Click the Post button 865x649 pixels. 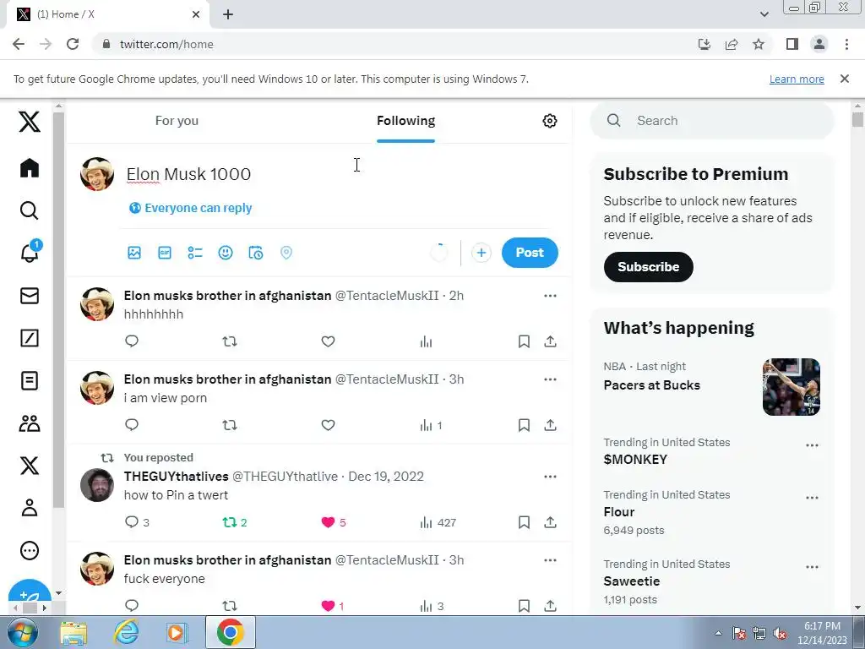click(530, 253)
